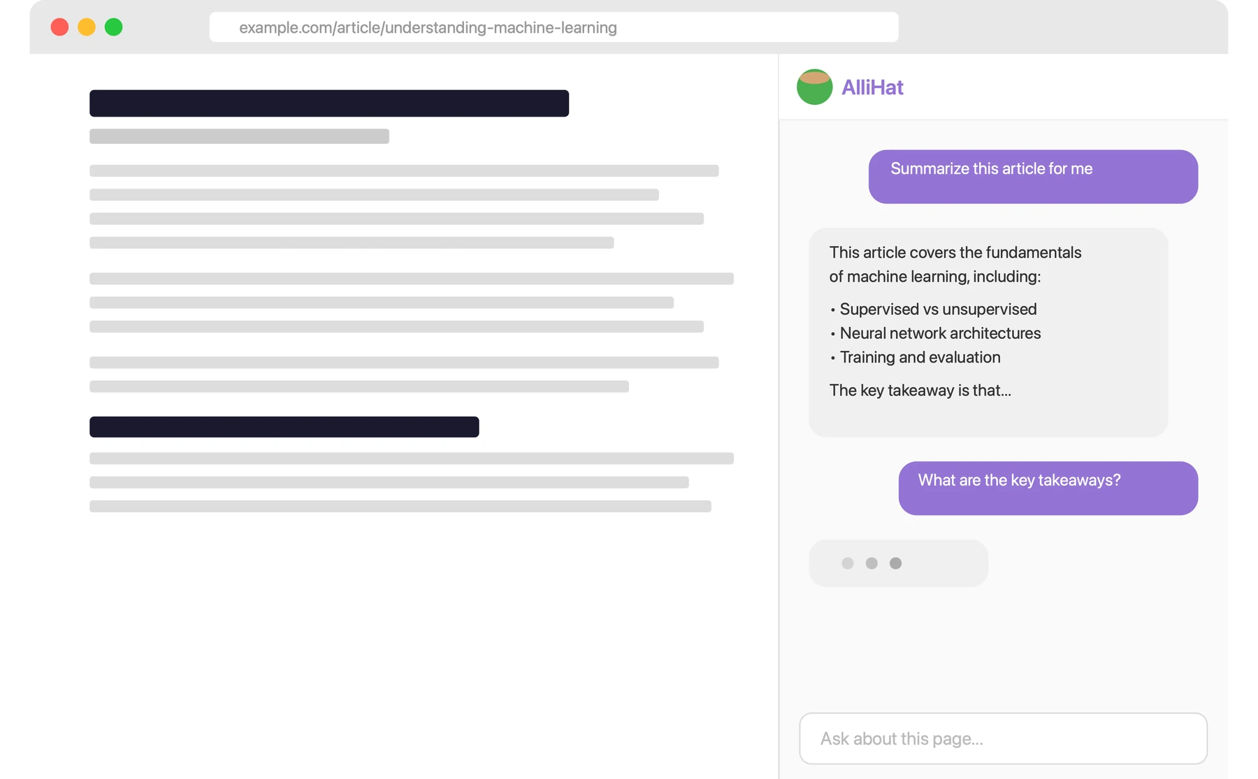Click 'The key takeaway is that...' text
This screenshot has height=779, width=1258.
[920, 390]
